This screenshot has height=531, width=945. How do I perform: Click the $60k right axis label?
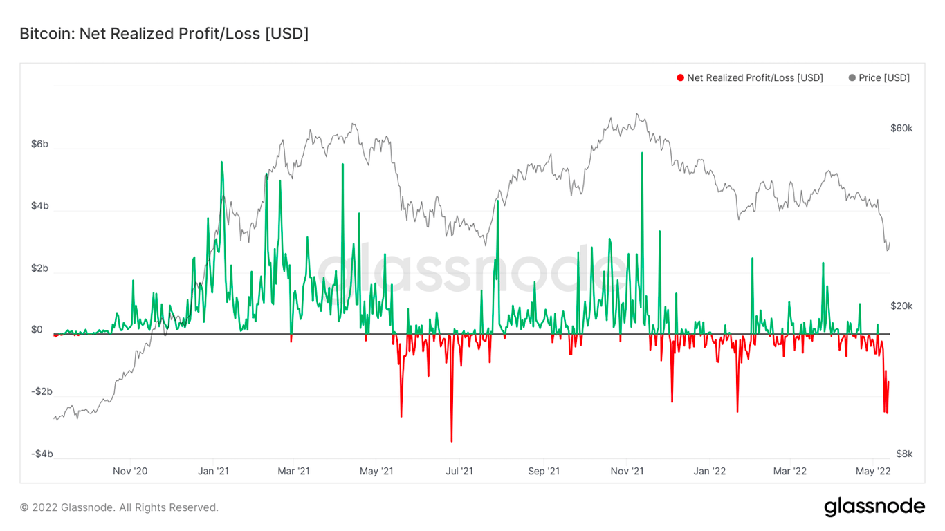pos(900,127)
